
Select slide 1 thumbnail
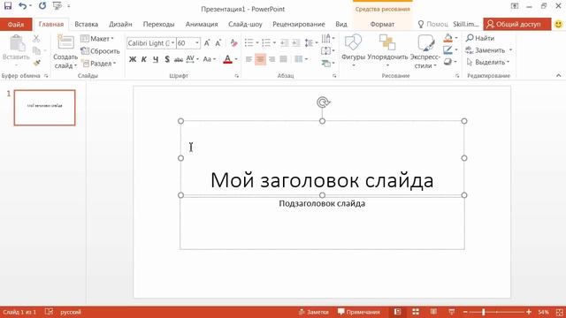tap(45, 108)
